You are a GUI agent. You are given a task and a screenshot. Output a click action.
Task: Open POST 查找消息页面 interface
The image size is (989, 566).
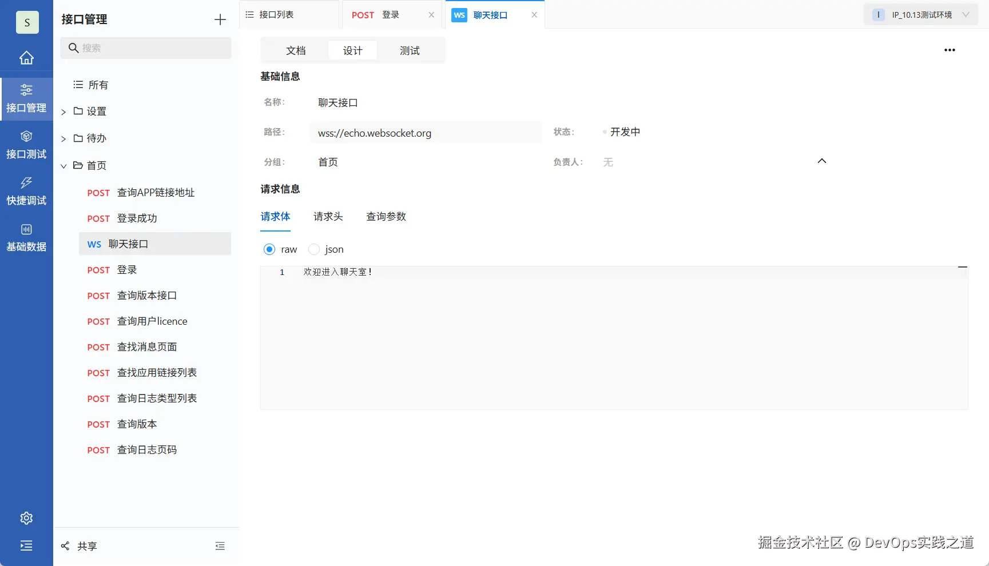(155, 347)
